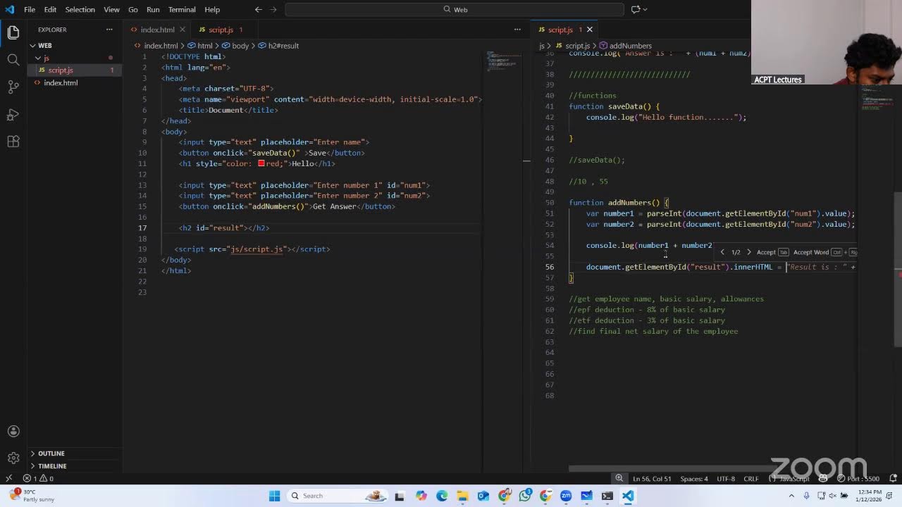
Task: Click the Visual Studio Code taskbar icon
Action: (628, 496)
